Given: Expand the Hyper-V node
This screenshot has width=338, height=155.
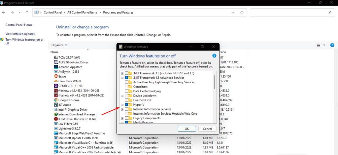Looking at the screenshot, I should coord(122,105).
